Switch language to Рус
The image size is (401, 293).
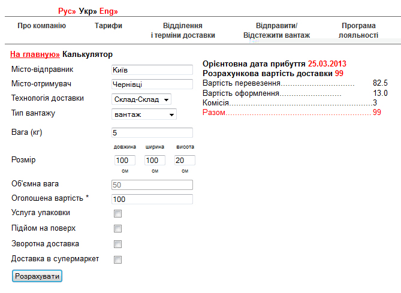coord(67,11)
